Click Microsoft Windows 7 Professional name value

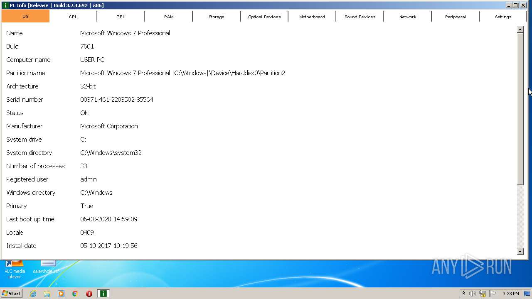pos(125,33)
